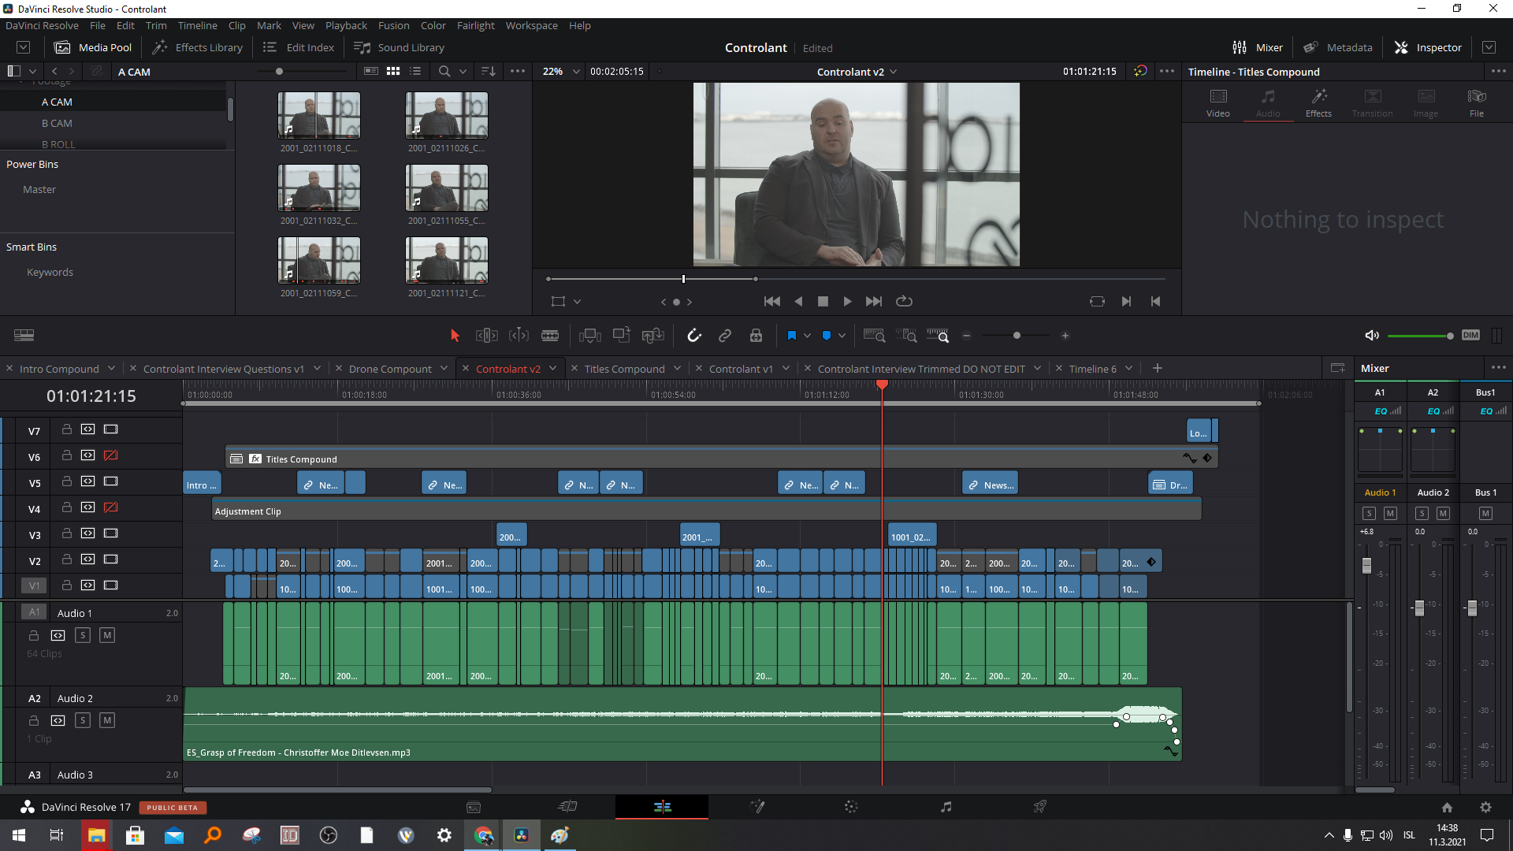Open bin list view dropdown chevron

point(32,71)
